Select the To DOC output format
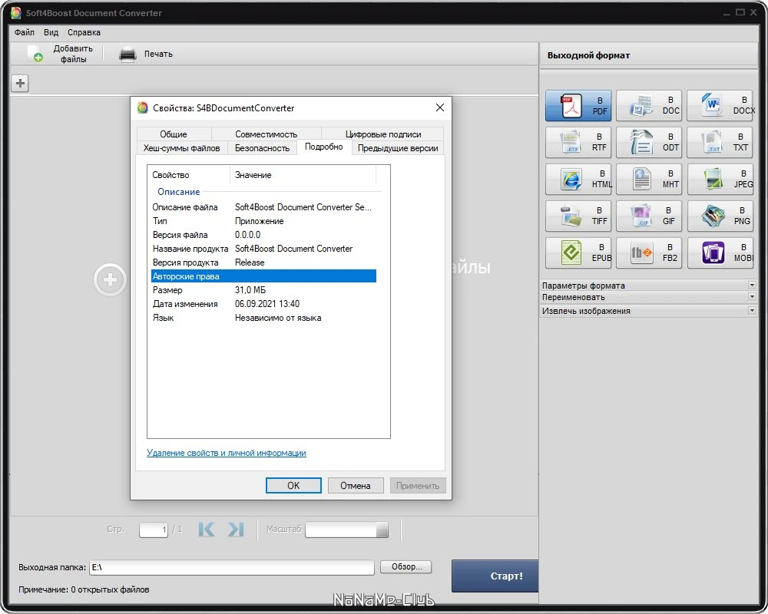Image resolution: width=768 pixels, height=614 pixels. [648, 105]
